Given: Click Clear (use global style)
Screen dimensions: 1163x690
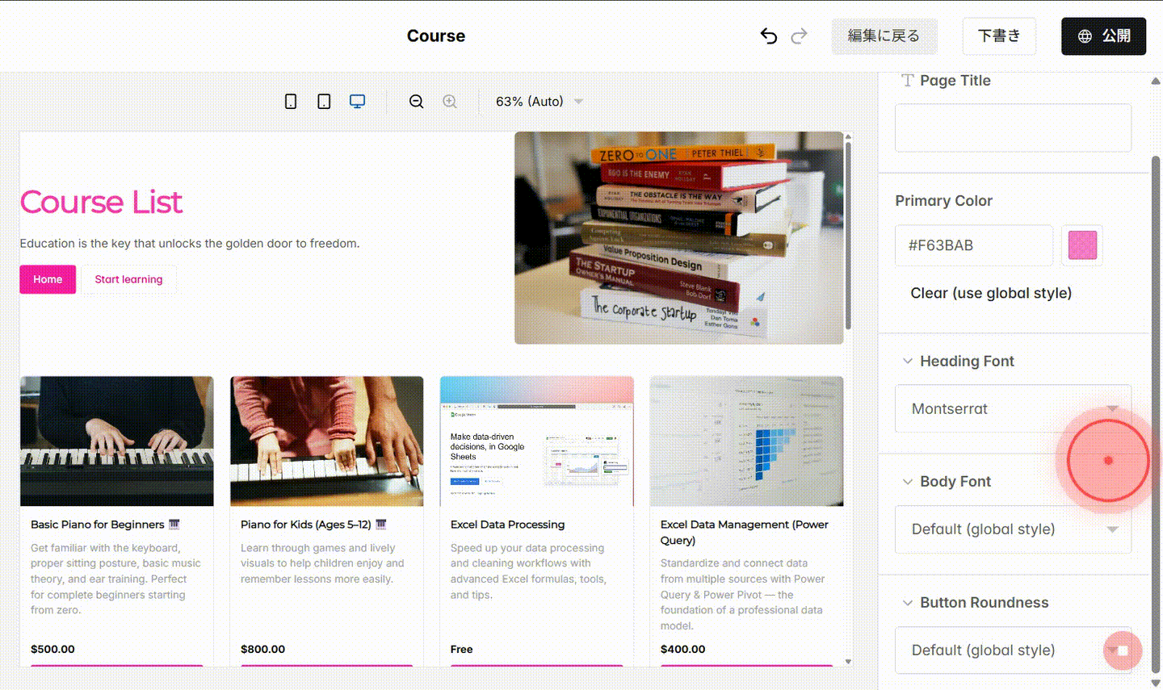Looking at the screenshot, I should coord(991,293).
